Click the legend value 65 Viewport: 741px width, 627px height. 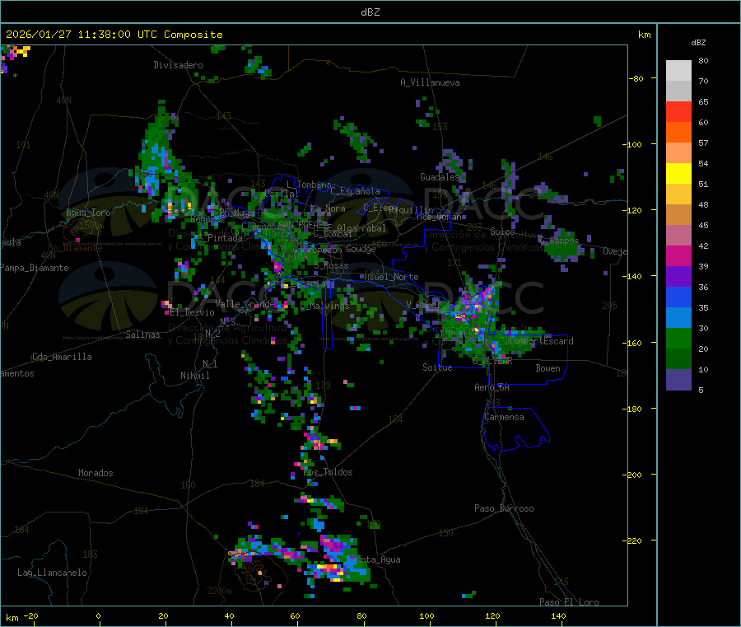click(703, 101)
